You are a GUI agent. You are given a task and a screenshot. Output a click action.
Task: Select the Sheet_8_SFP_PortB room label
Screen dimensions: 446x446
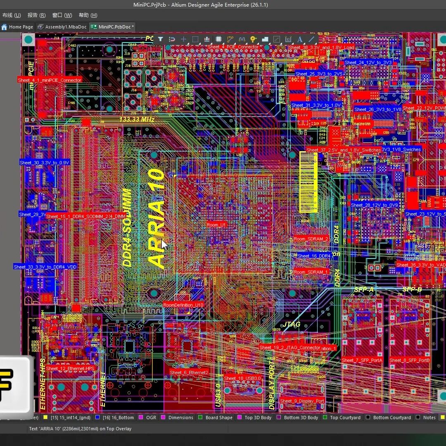coord(410,361)
